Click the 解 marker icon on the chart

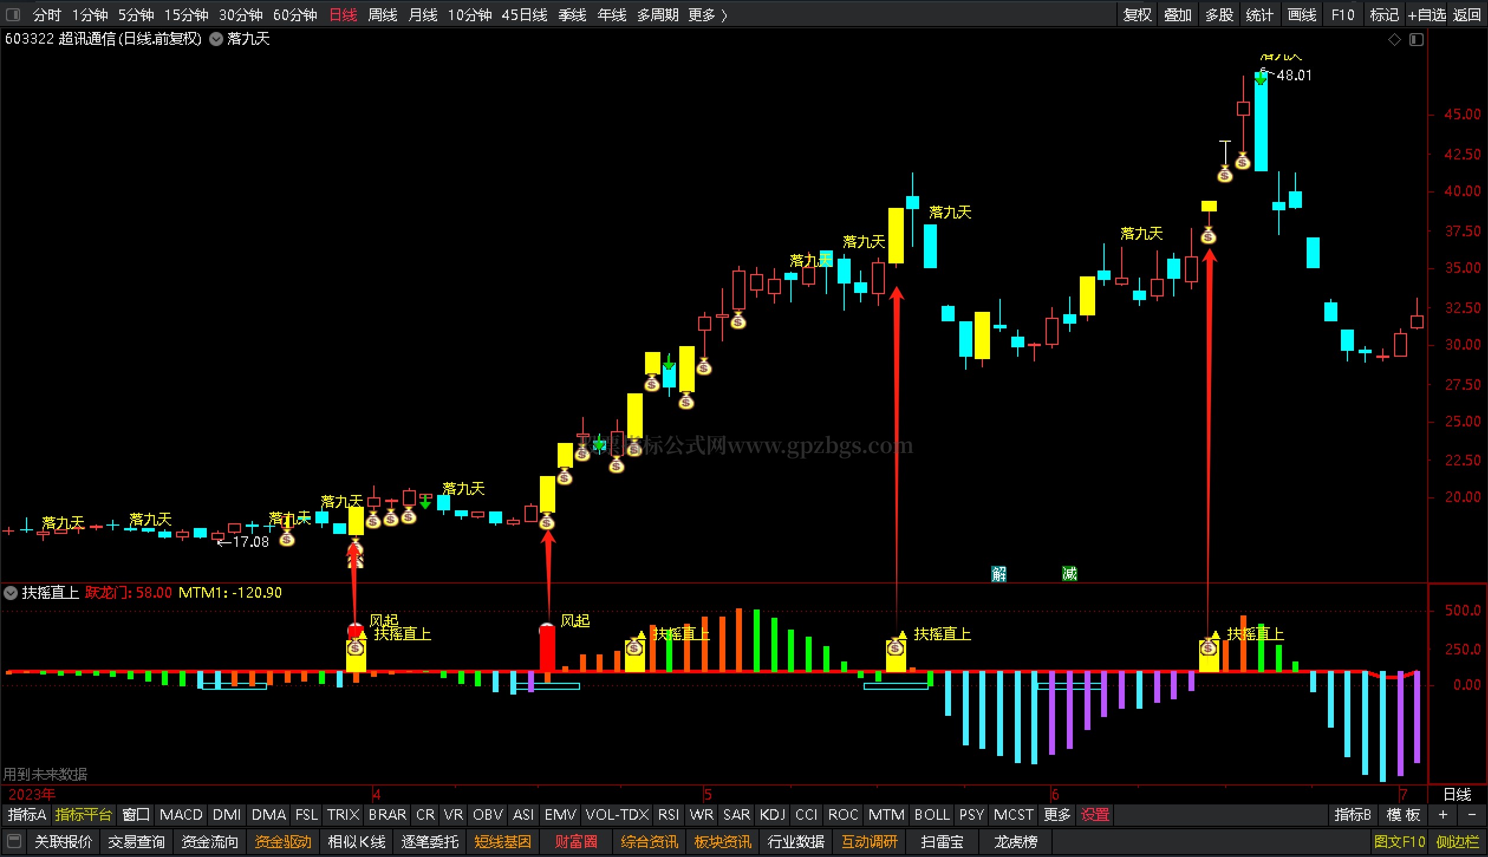coord(999,573)
